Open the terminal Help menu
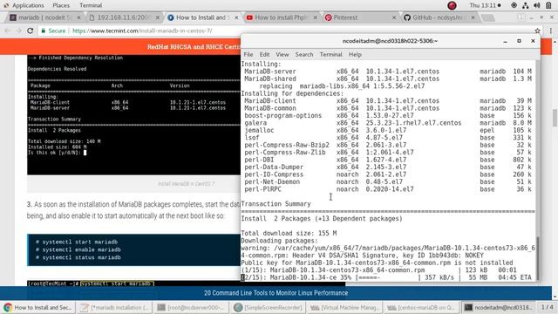558x314 pixels. (x=355, y=54)
